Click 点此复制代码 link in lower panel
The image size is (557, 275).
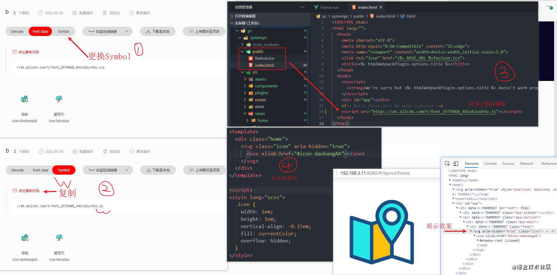(26, 191)
